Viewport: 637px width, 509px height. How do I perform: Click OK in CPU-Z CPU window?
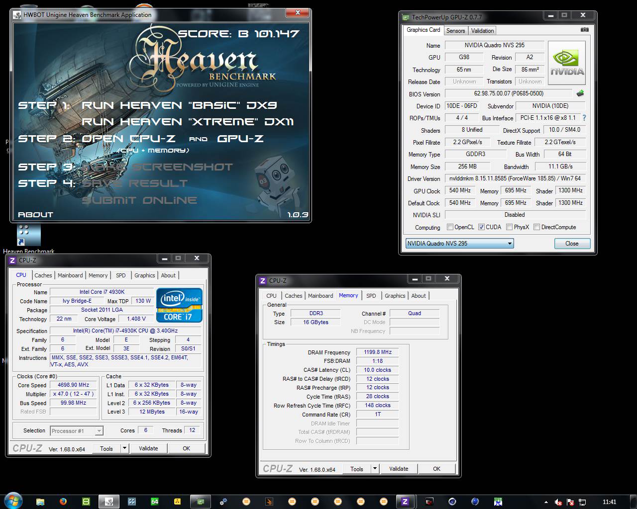click(x=186, y=448)
